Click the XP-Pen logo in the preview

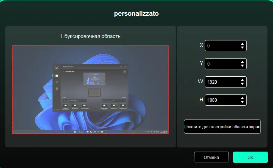[x=57, y=67]
